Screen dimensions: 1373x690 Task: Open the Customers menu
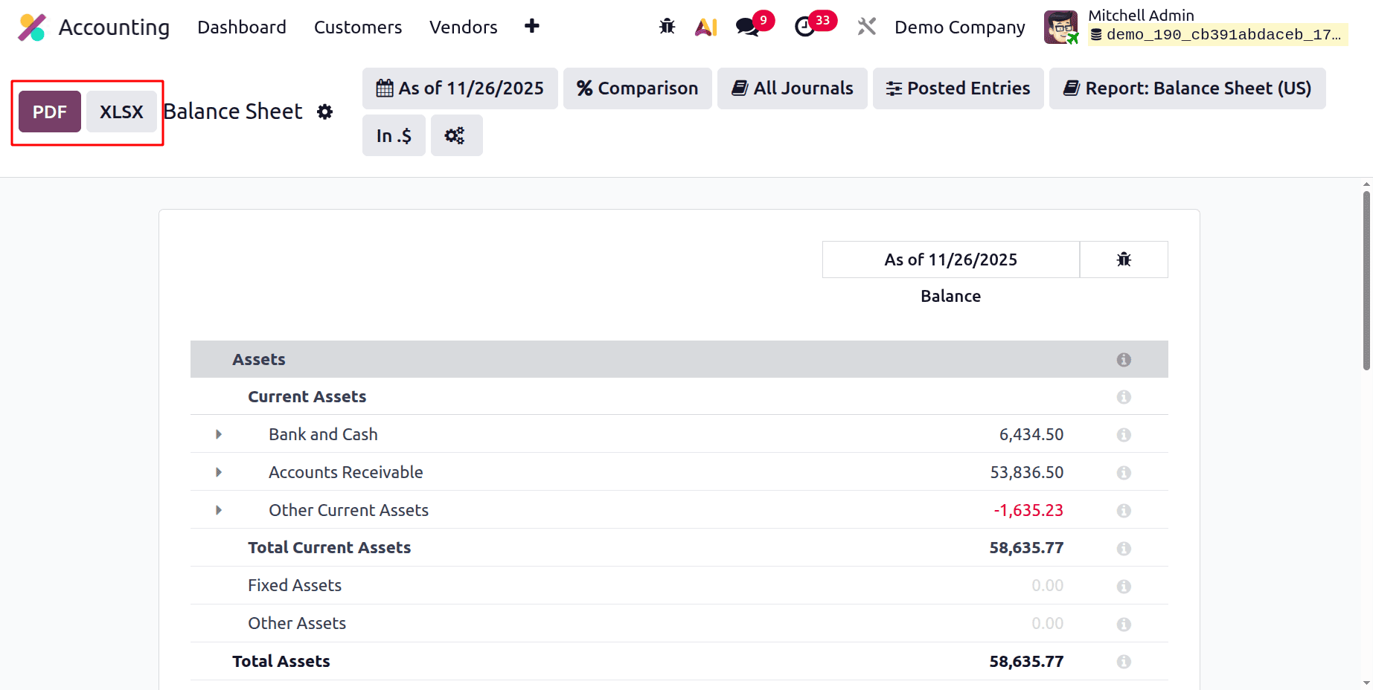(x=358, y=28)
